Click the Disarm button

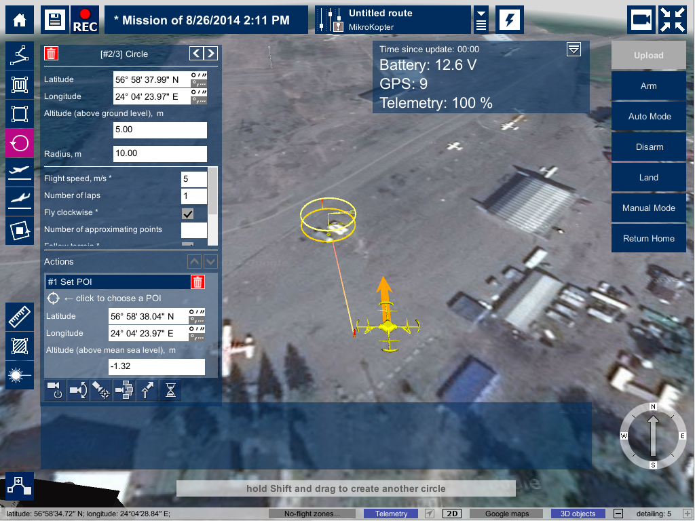(x=648, y=147)
